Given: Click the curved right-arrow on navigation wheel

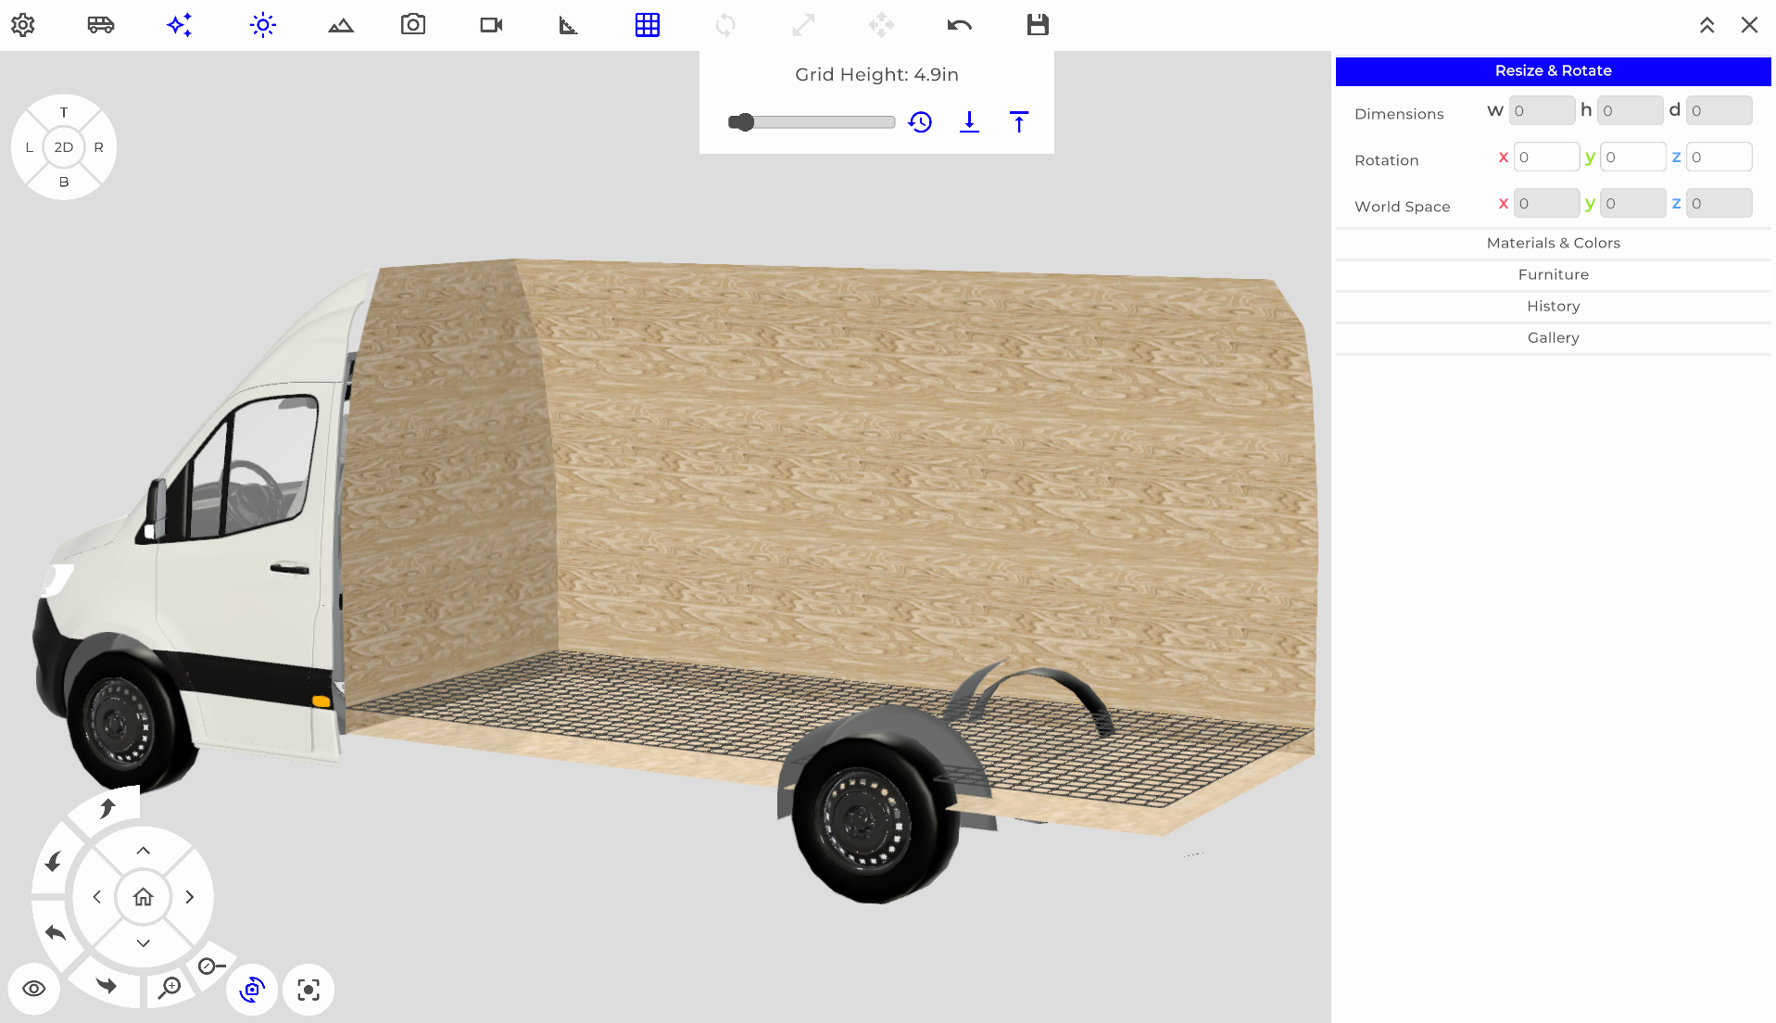Looking at the screenshot, I should coord(107,985).
